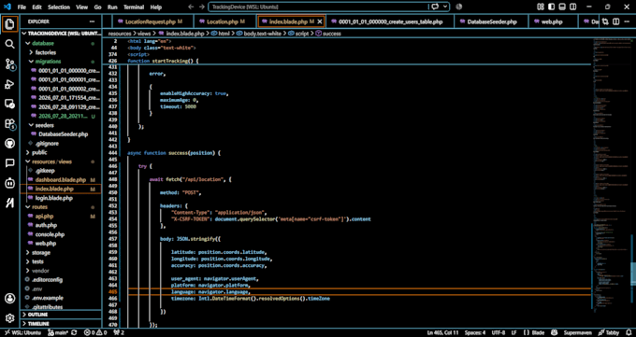Open the Search view in the activity bar
The image size is (636, 337).
click(x=9, y=44)
